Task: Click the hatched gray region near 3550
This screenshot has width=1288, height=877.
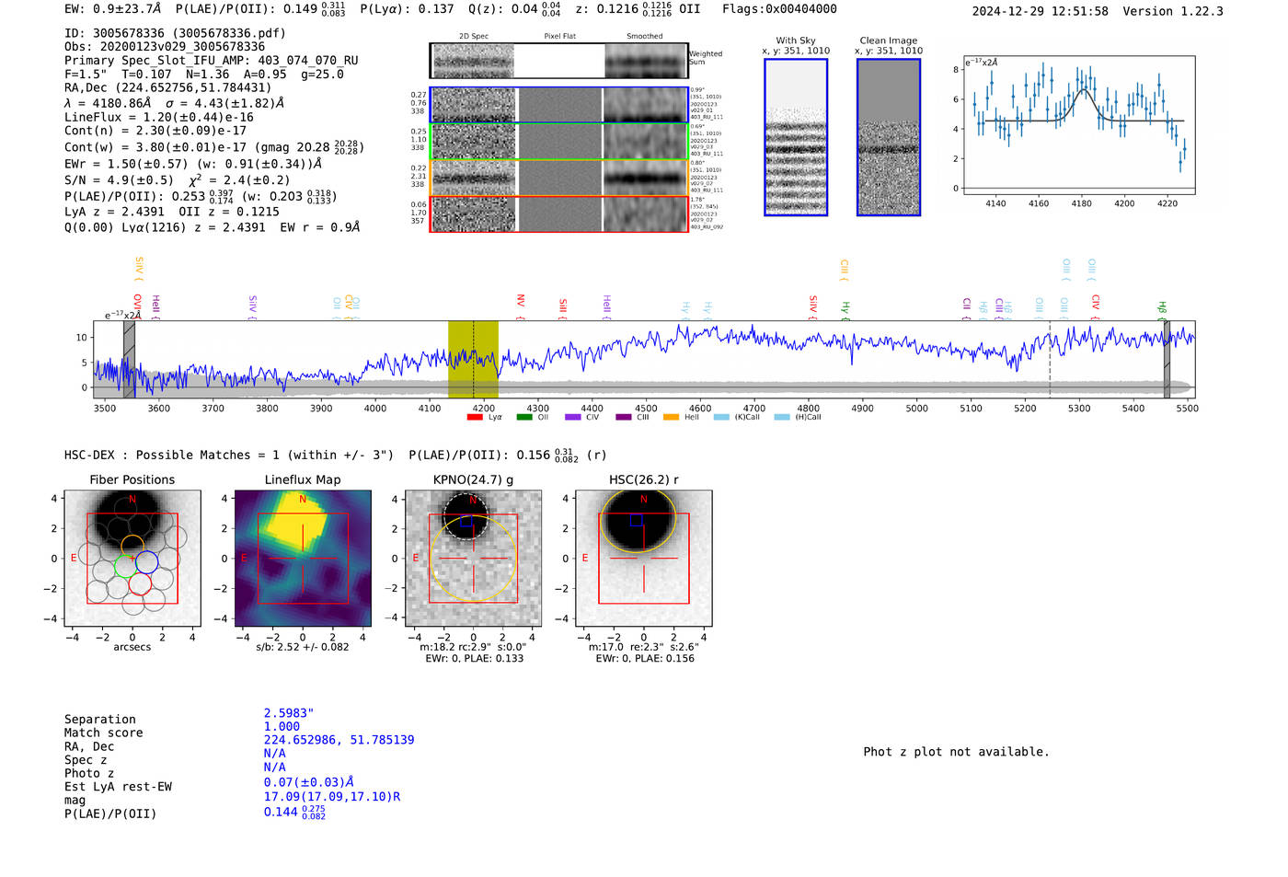Action: pos(130,359)
